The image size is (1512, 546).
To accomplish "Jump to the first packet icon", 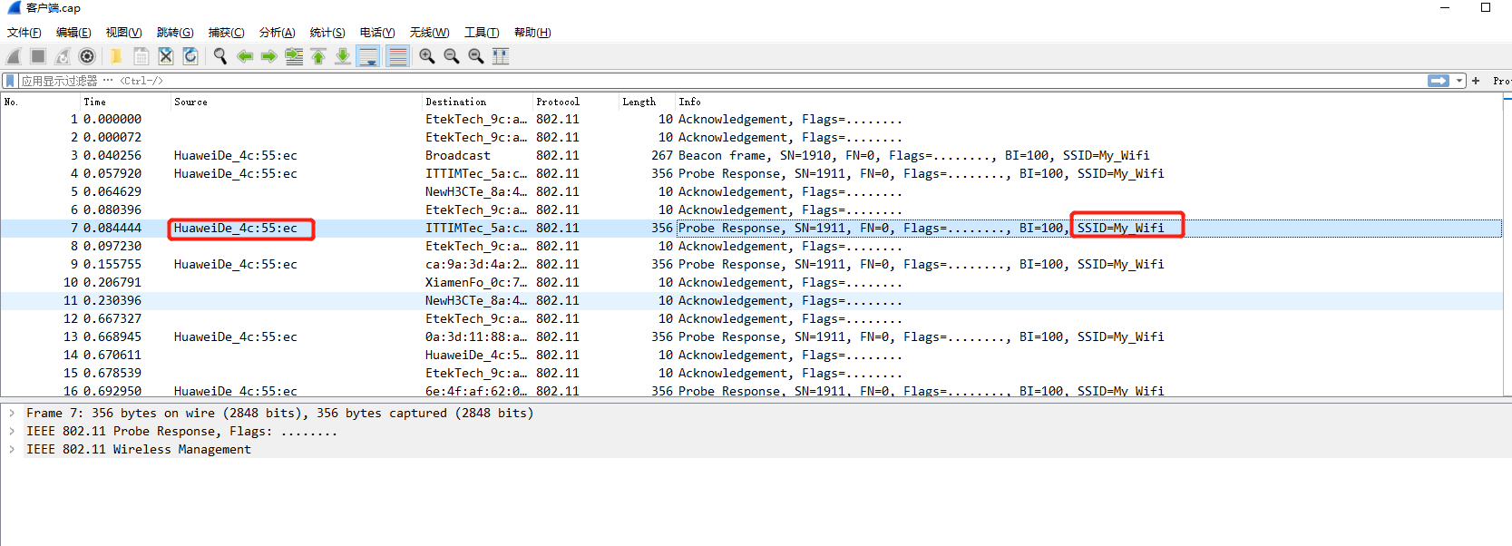I will (x=318, y=56).
